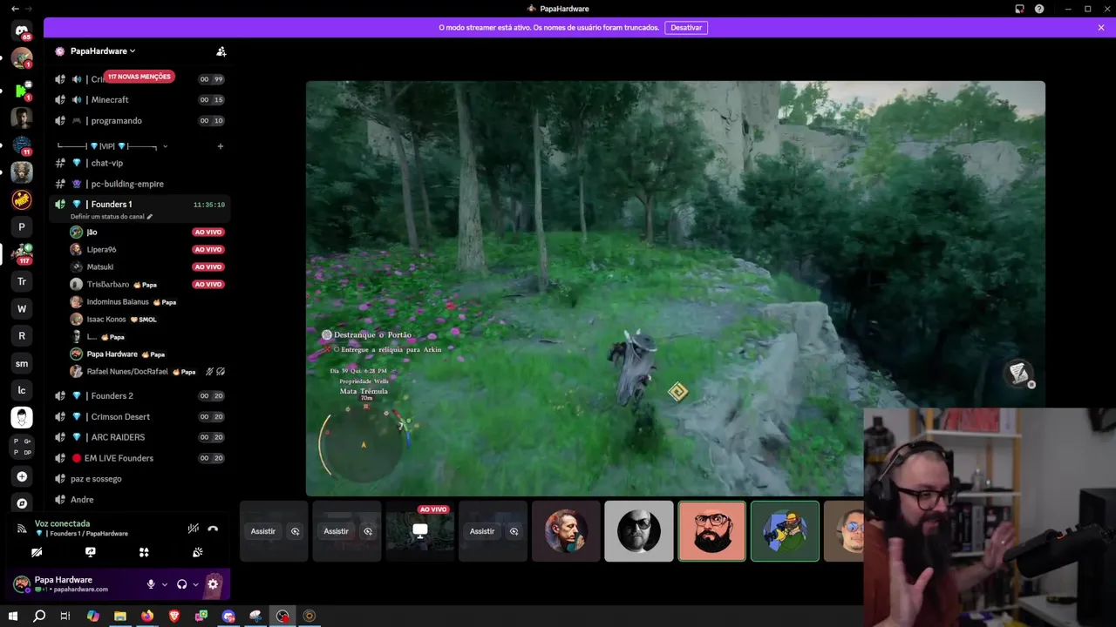
Task: Open the pc-building-empire channel
Action: point(139,184)
